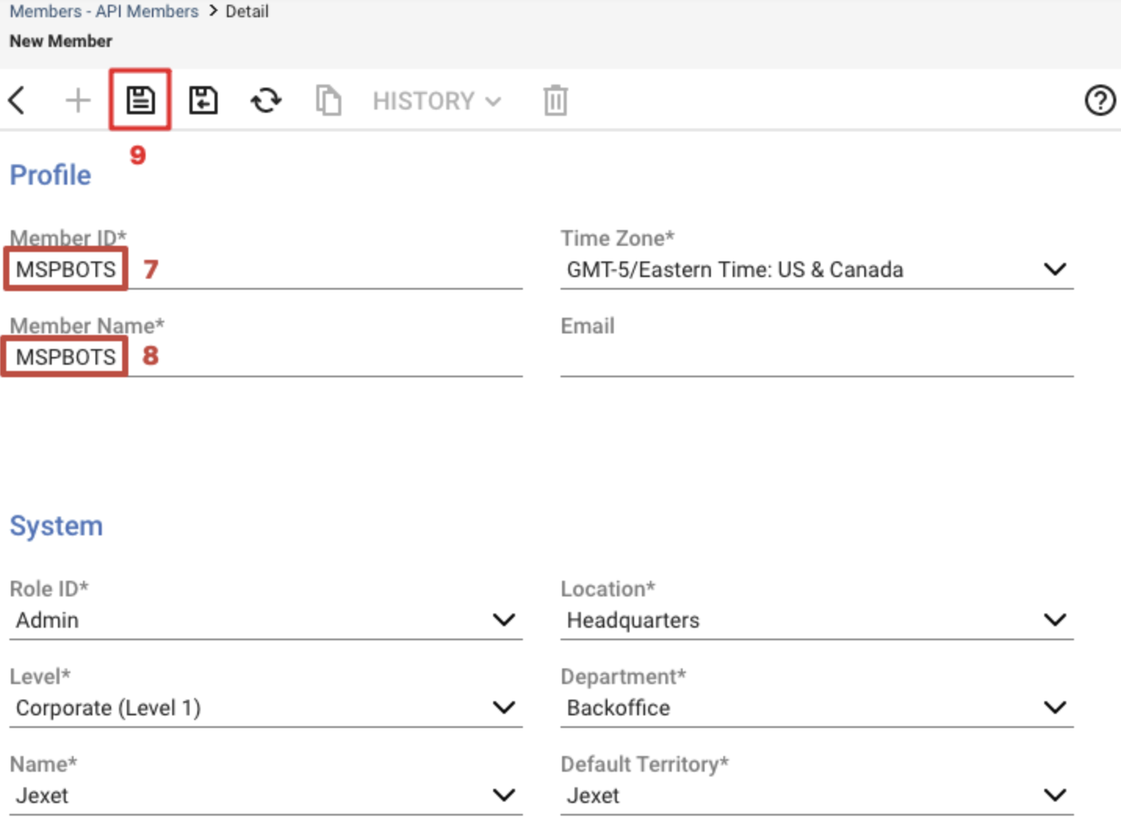The image size is (1121, 839).
Task: Open the Time Zone dropdown
Action: pyautogui.click(x=816, y=269)
